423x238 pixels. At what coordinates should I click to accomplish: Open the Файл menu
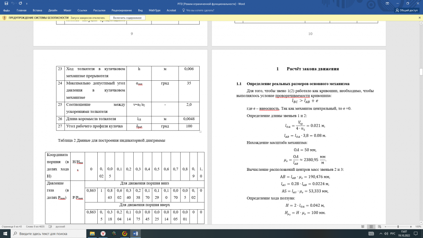click(x=6, y=10)
